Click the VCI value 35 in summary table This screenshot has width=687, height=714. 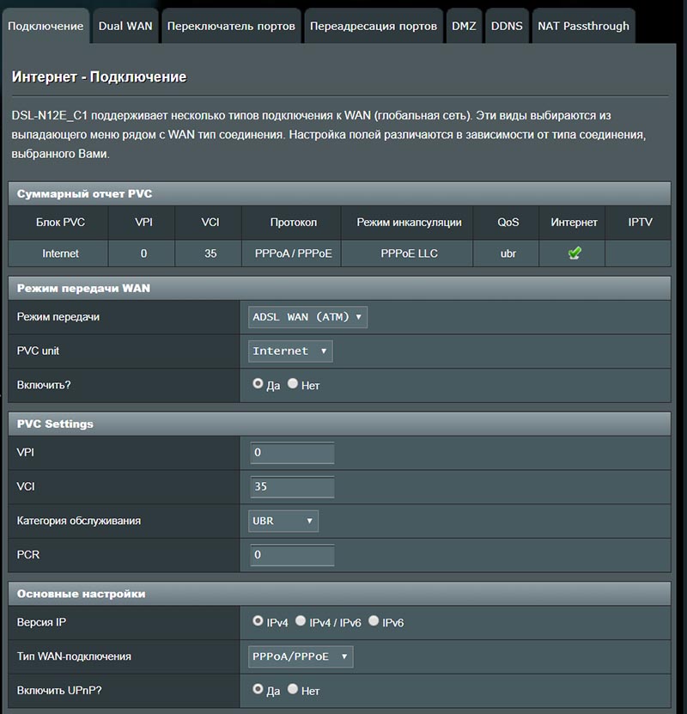[x=210, y=253]
